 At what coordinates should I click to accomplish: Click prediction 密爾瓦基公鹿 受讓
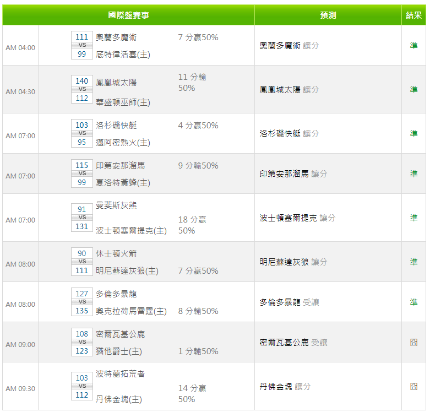coord(293,343)
